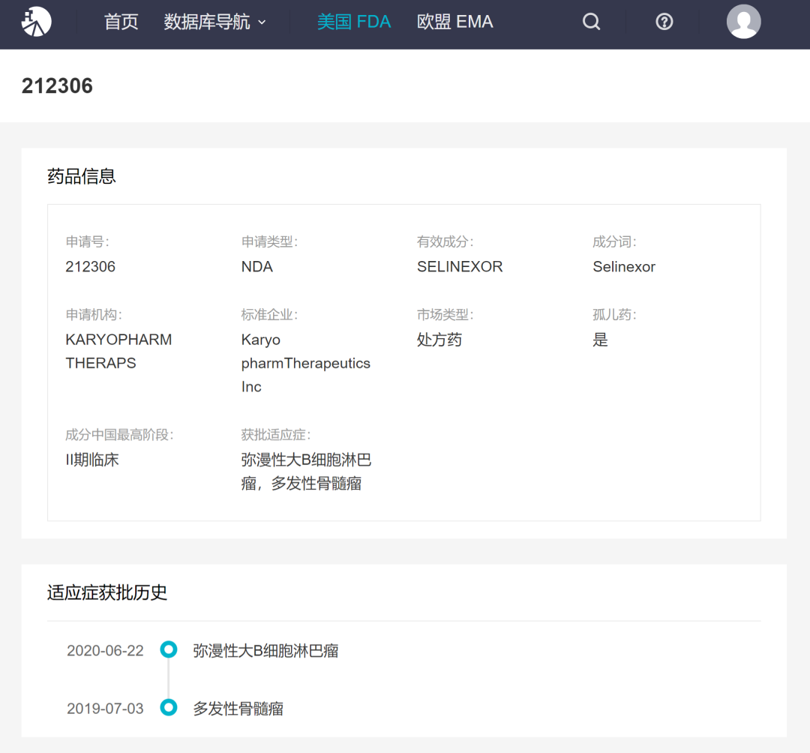Click the 申请号 value 212306
The width and height of the screenshot is (810, 753).
[91, 266]
